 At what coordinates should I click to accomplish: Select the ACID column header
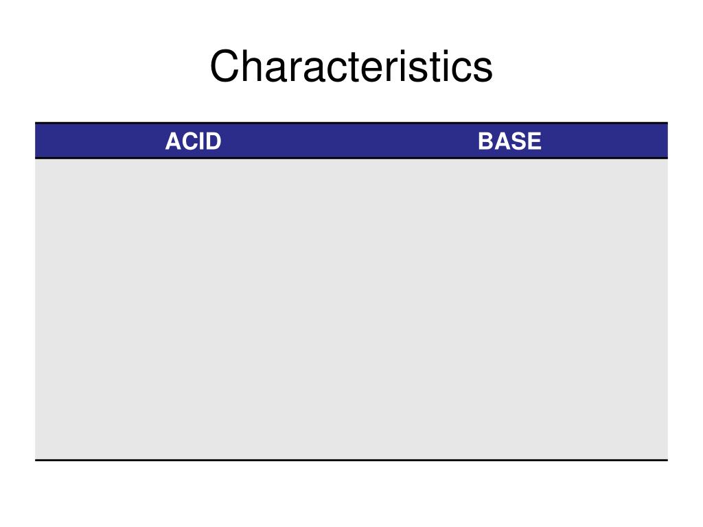coord(193,141)
